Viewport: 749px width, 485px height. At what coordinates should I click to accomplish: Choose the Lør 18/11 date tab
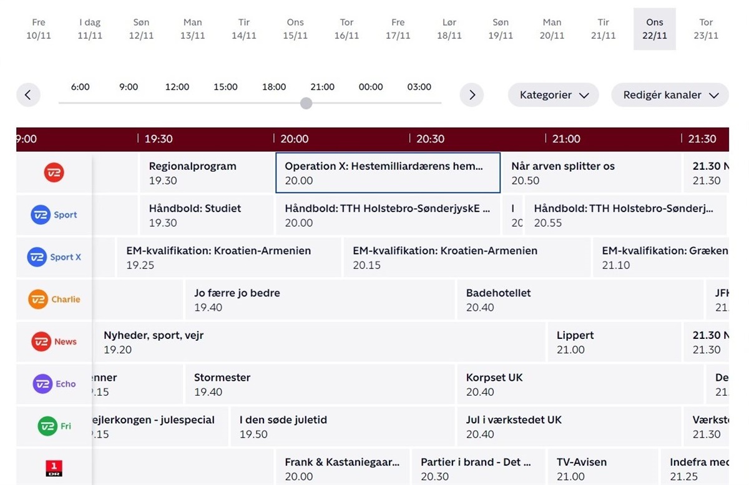click(449, 29)
